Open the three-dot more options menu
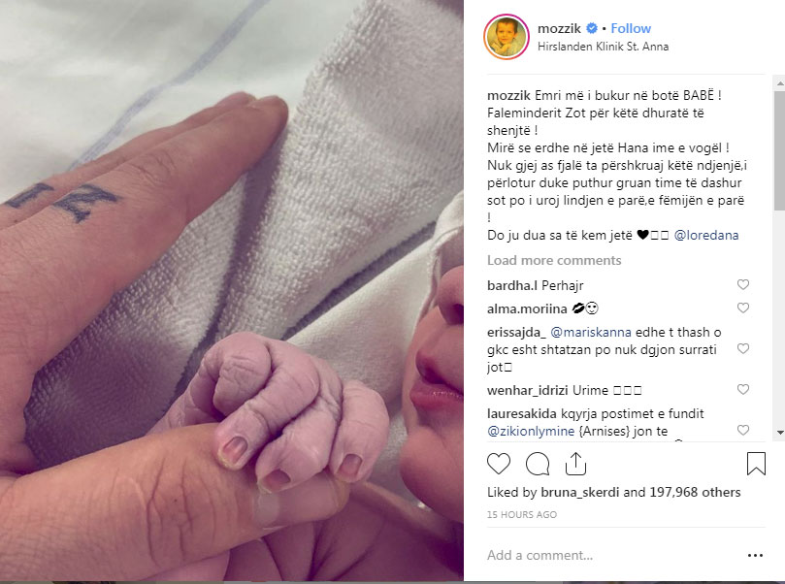Screen dimensions: 785x584 click(x=755, y=555)
